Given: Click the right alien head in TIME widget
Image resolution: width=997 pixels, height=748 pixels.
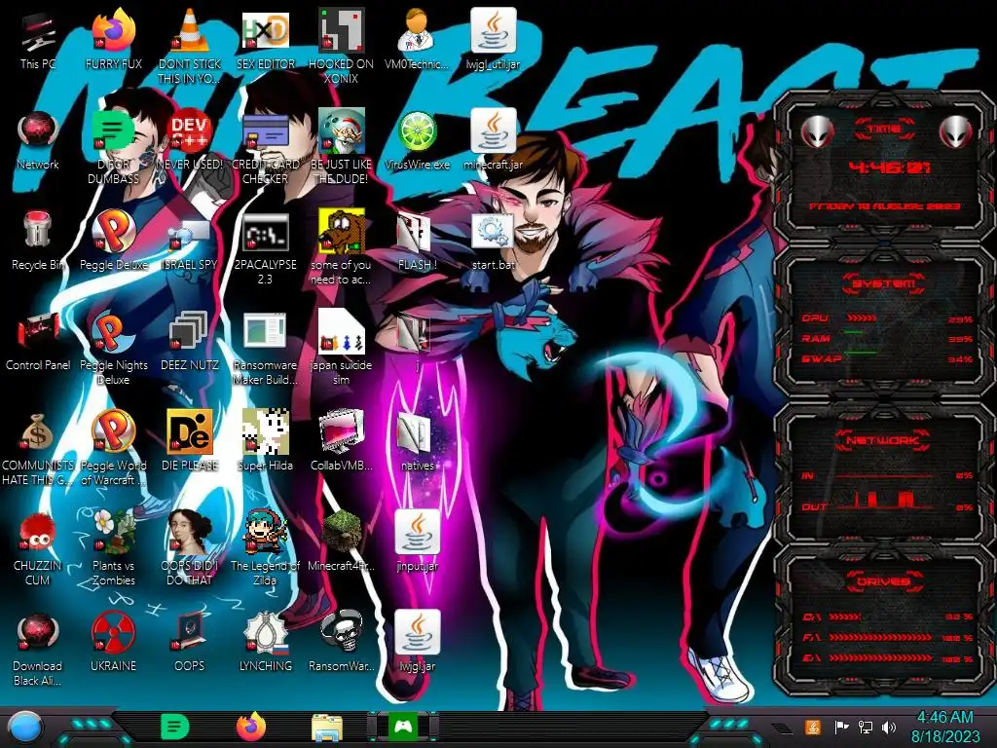Looking at the screenshot, I should point(956,131).
